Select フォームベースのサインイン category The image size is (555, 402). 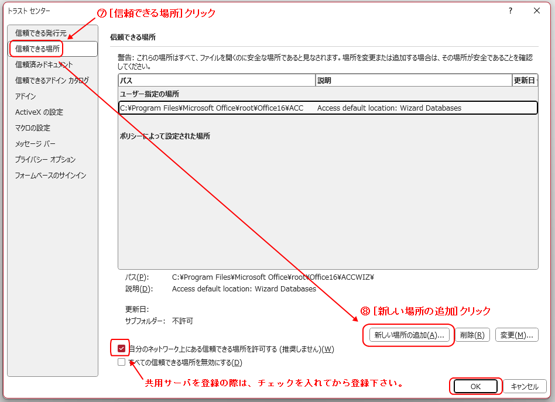(50, 176)
